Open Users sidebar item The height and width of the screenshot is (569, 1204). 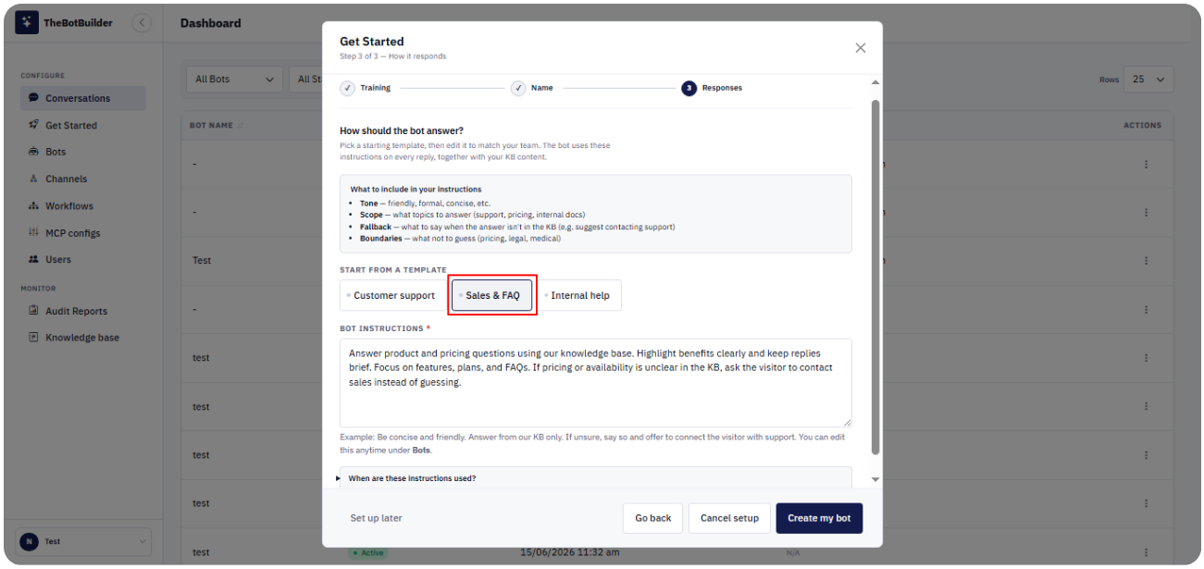coord(82,259)
